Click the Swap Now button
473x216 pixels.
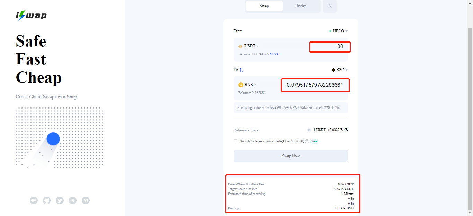(291, 156)
